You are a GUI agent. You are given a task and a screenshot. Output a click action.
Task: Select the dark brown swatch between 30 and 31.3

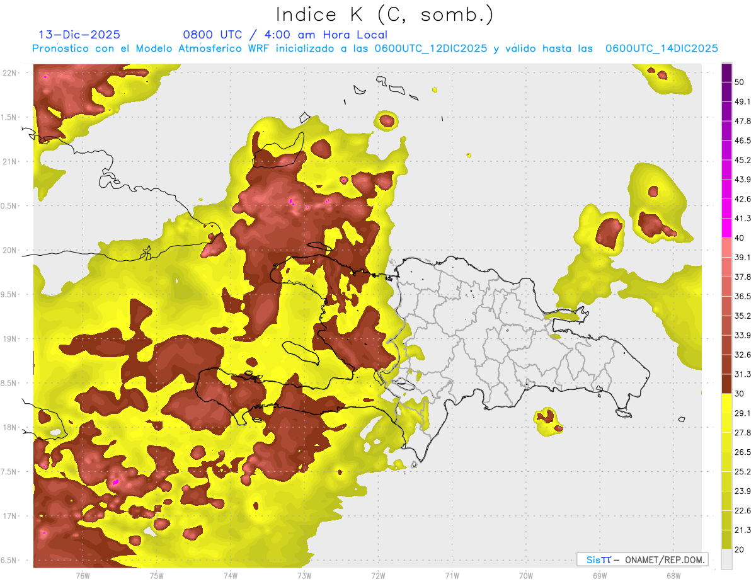(727, 384)
